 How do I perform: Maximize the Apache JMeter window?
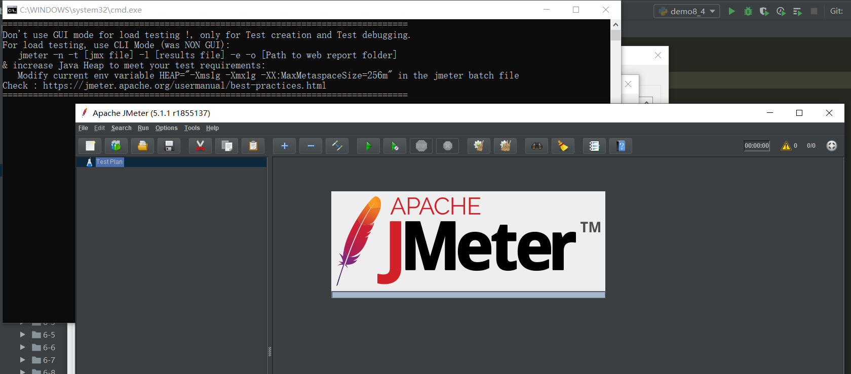(x=799, y=113)
